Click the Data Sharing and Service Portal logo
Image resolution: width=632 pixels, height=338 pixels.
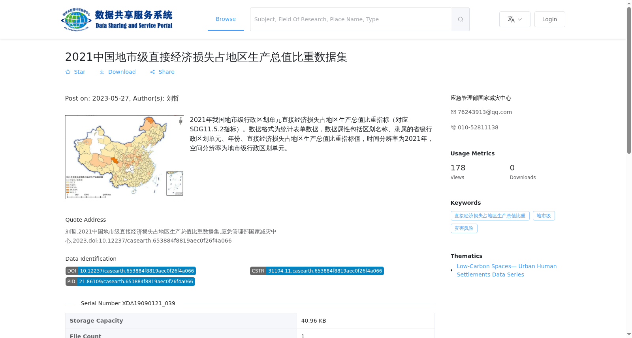[117, 19]
